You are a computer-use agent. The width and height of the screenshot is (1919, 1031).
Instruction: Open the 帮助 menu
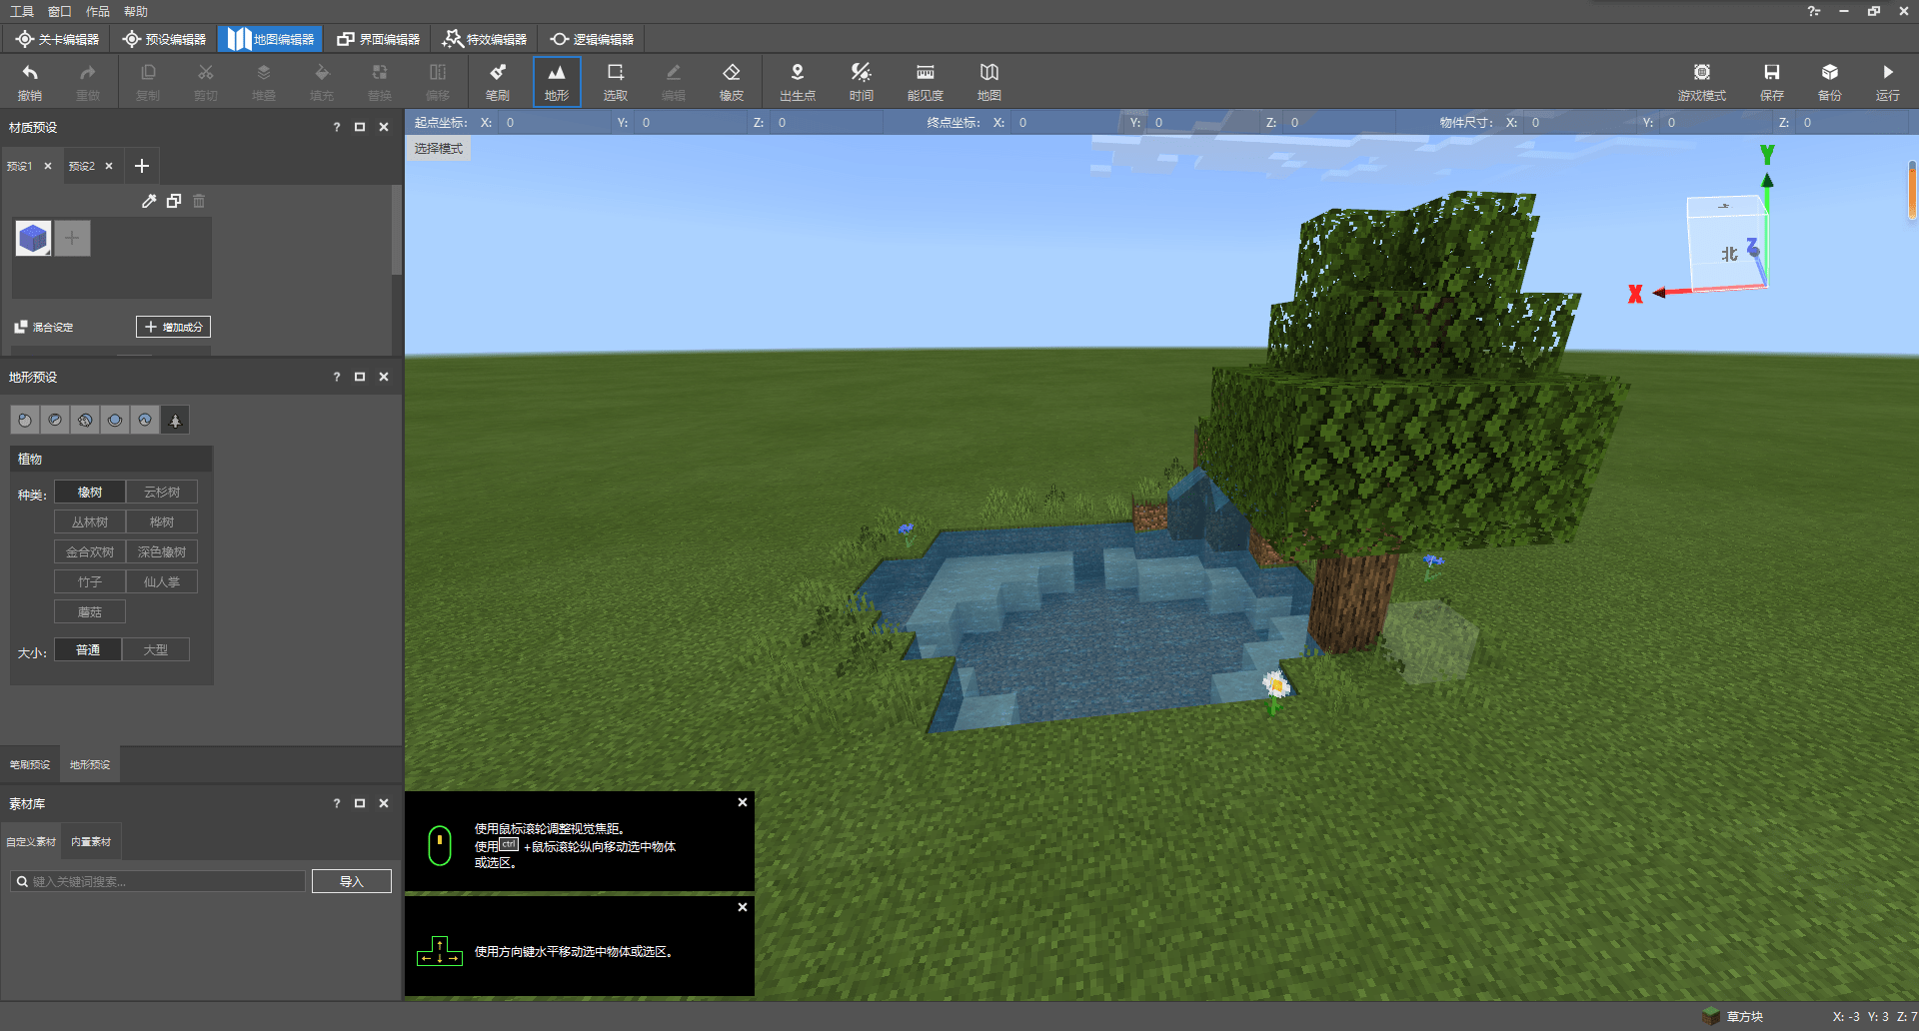click(136, 11)
